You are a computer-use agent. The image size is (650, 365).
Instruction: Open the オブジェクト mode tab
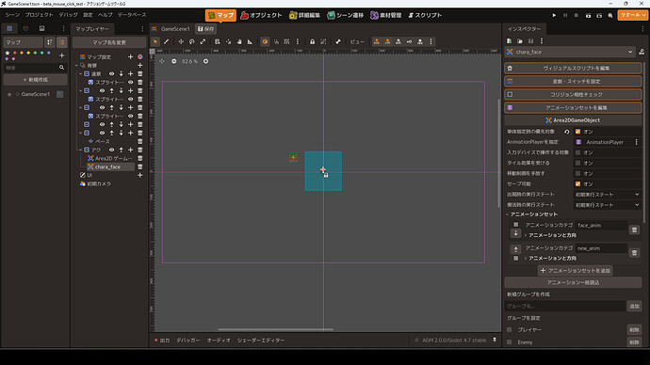(x=262, y=15)
